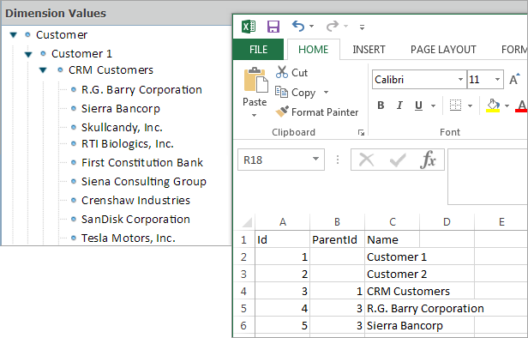Open the PAGE LAYOUT ribbon tab

(443, 50)
